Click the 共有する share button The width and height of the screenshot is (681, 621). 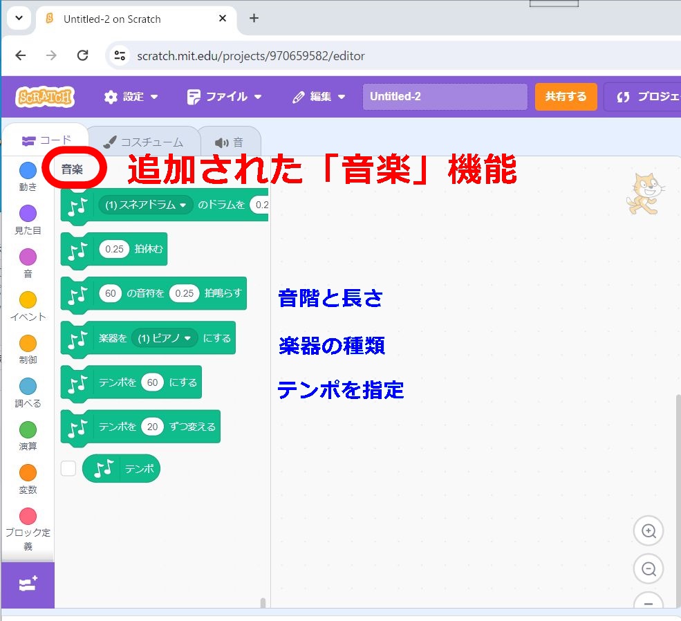566,97
